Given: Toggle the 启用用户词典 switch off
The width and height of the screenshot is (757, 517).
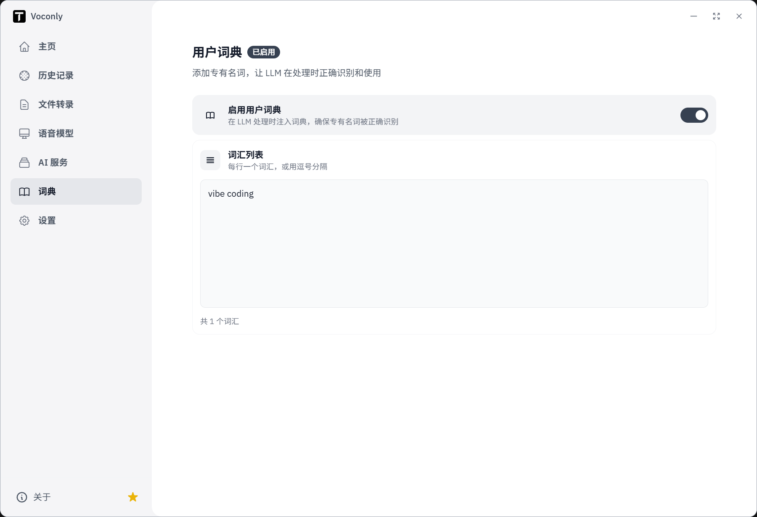Looking at the screenshot, I should [x=694, y=115].
